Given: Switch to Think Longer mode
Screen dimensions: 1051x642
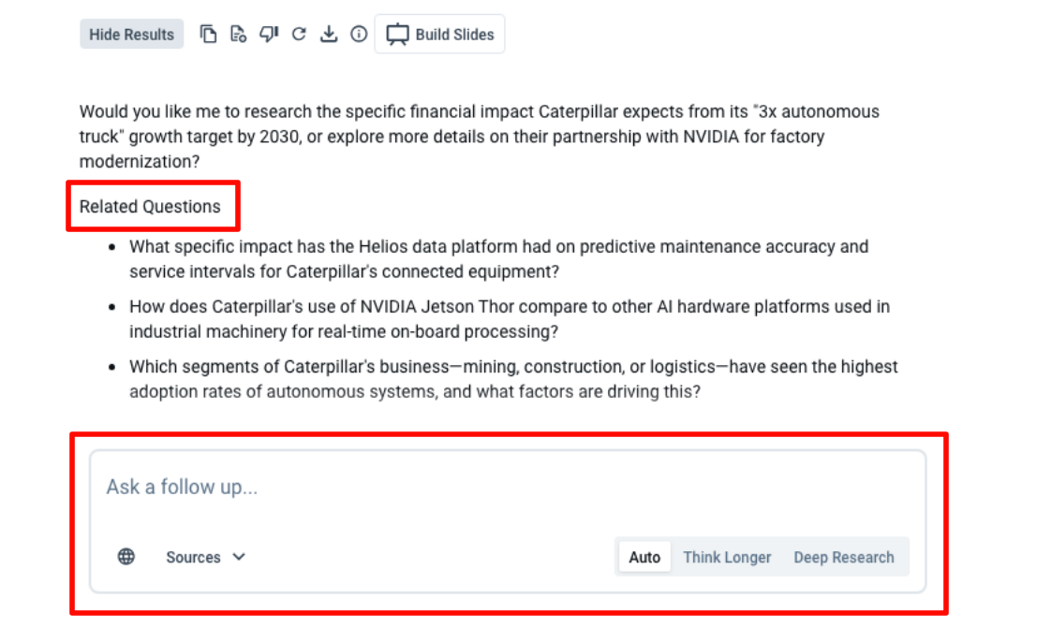Looking at the screenshot, I should [727, 557].
